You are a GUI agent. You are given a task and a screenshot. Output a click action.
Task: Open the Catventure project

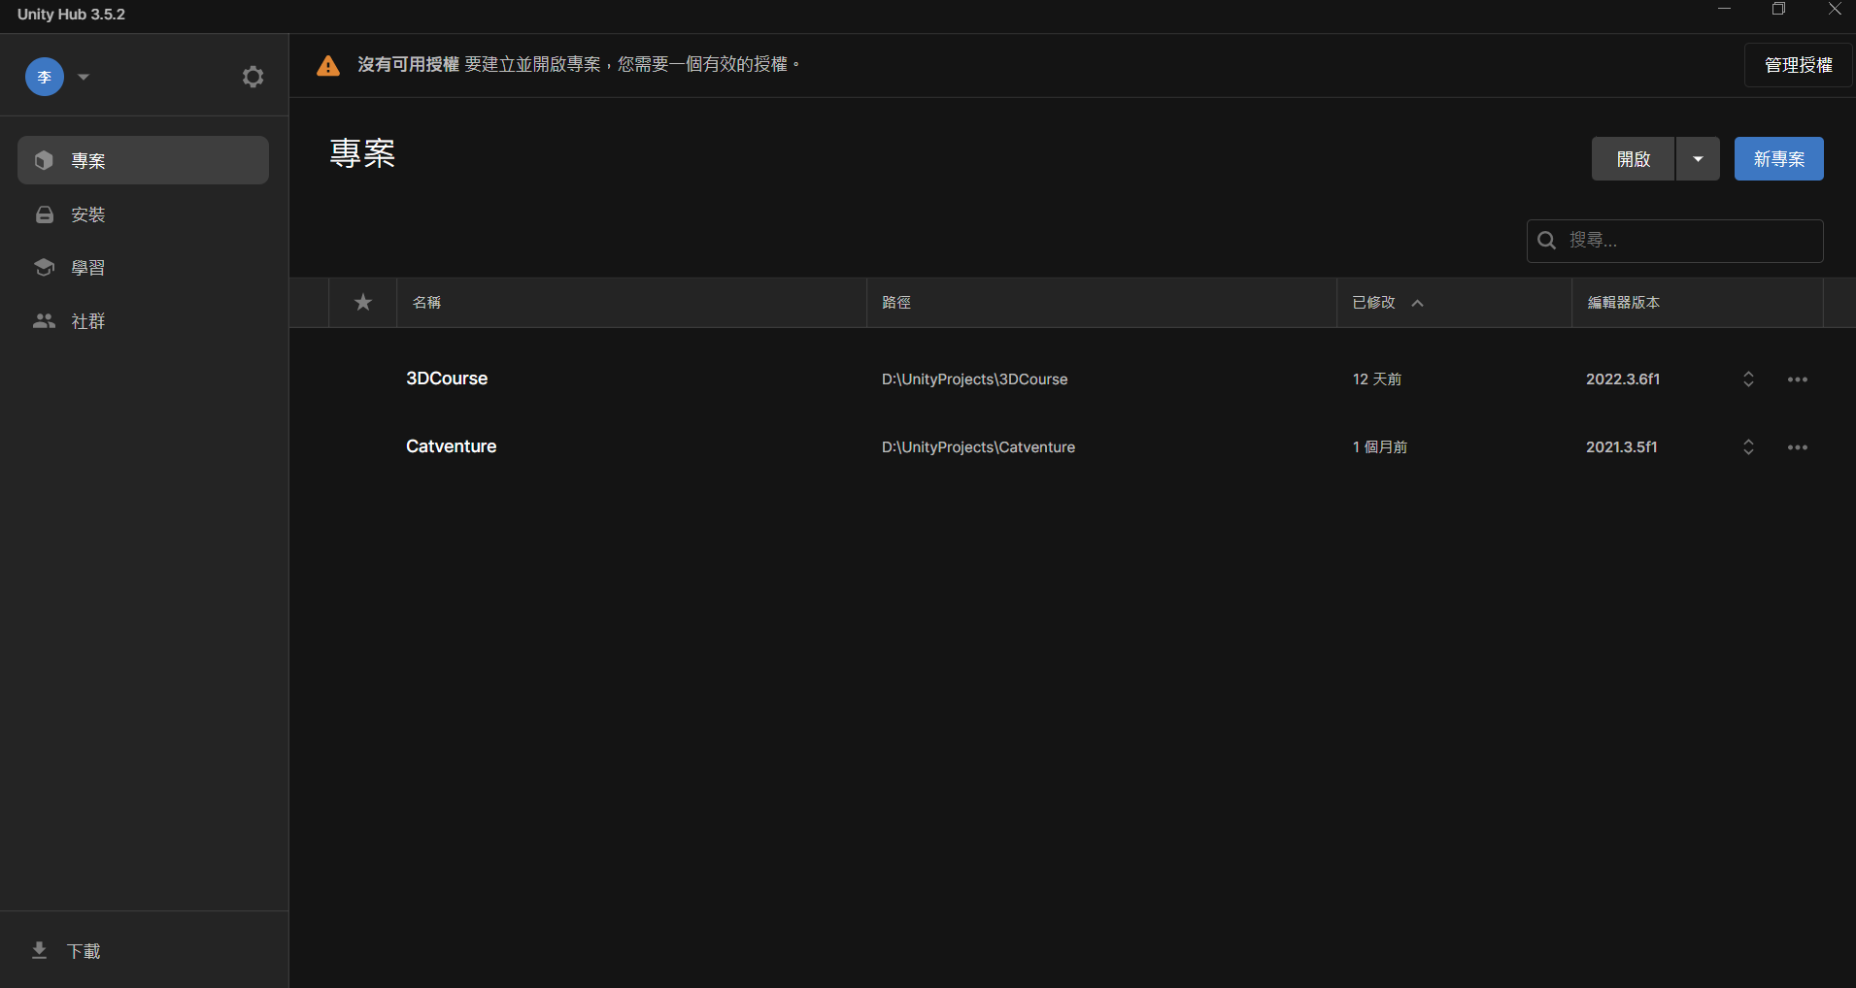click(451, 446)
